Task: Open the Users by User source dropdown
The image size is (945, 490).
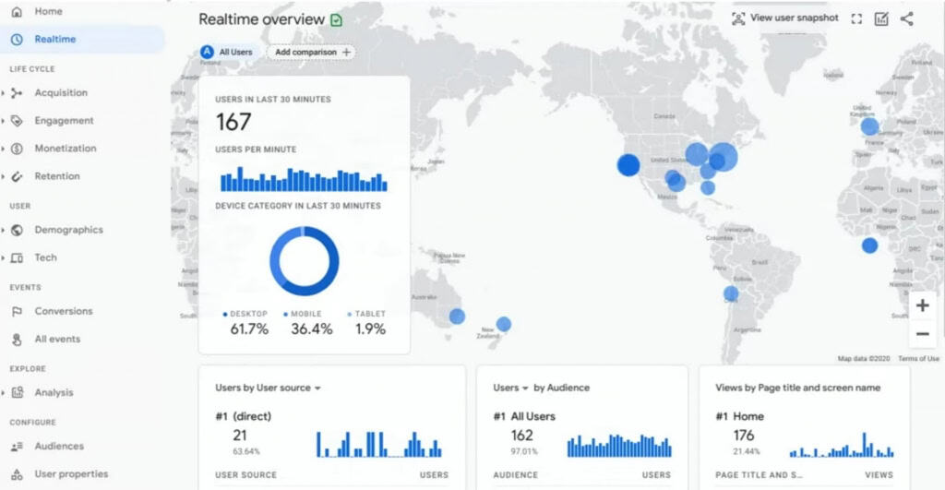Action: click(x=317, y=388)
